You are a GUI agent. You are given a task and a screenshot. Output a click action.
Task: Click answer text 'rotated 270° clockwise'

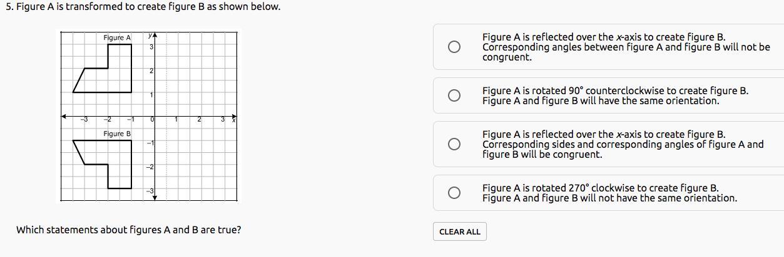600,188
